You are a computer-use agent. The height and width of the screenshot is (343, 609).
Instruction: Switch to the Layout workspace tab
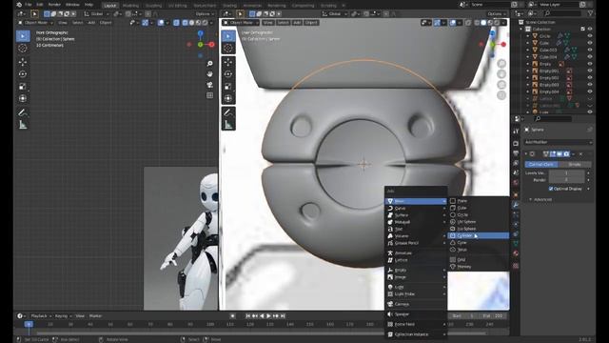[110, 6]
